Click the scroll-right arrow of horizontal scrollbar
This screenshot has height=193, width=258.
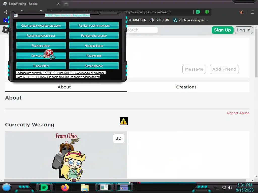[252, 180]
